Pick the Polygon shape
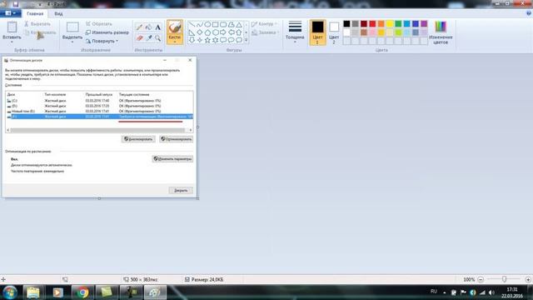Image resolution: width=533 pixels, height=300 pixels. [x=232, y=24]
